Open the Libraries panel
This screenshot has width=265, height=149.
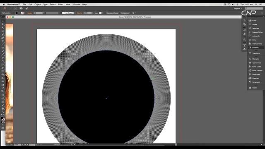[255, 78]
